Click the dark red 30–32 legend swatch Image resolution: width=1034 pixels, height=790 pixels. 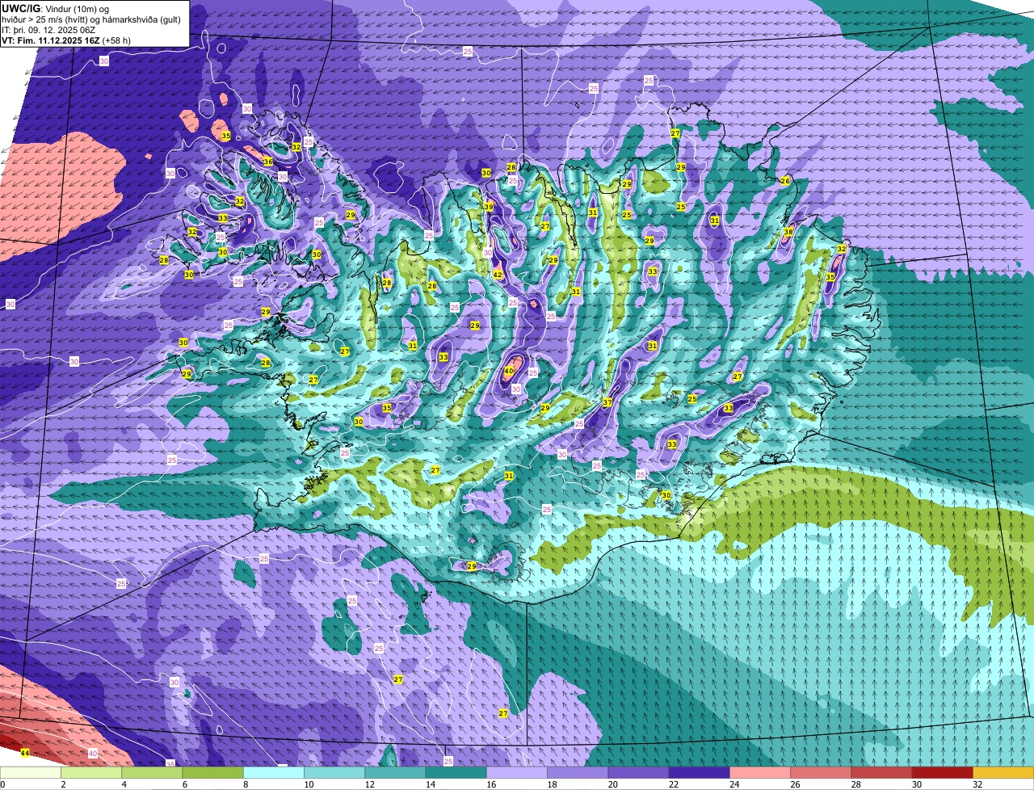coord(942,773)
